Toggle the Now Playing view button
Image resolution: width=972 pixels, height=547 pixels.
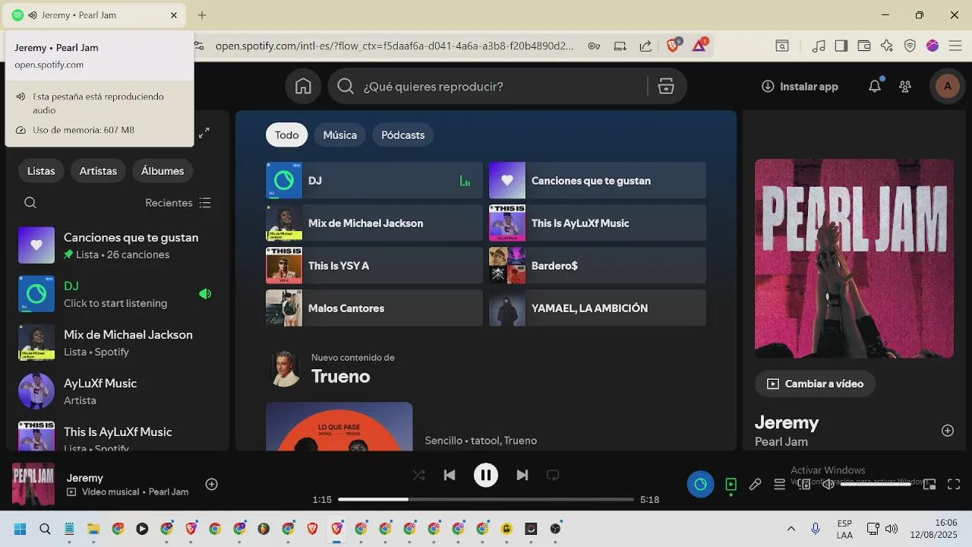pyautogui.click(x=731, y=484)
